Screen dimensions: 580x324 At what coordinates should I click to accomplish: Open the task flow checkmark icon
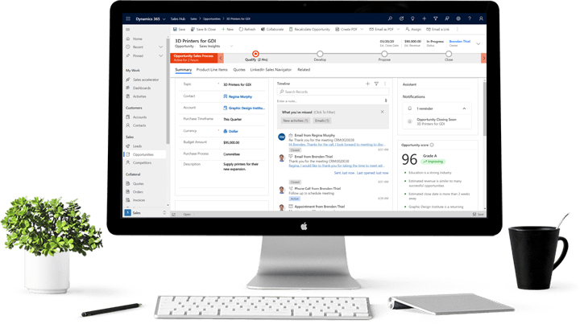(401, 18)
